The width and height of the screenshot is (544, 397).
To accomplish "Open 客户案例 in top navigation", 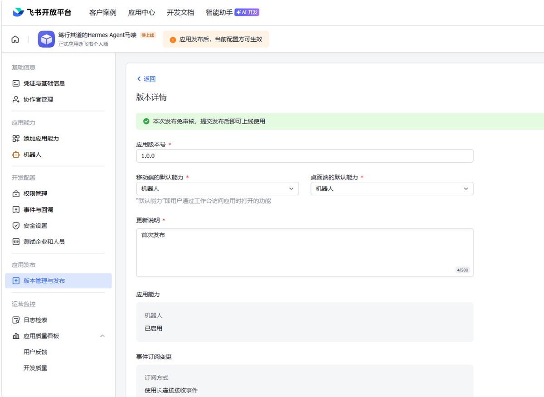I will click(103, 13).
